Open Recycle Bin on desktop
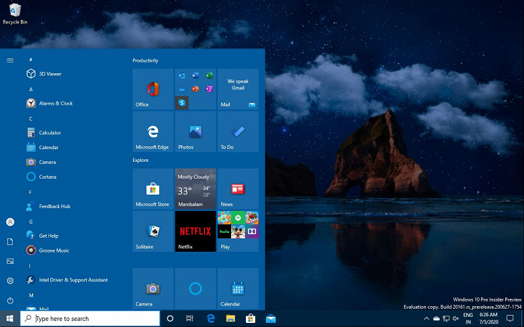Image resolution: width=524 pixels, height=327 pixels. coord(15,13)
